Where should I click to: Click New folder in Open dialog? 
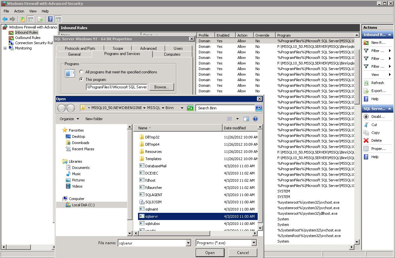point(94,119)
